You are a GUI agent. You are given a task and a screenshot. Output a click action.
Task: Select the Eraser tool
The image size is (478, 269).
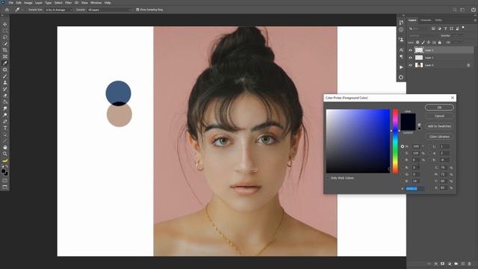(5, 96)
